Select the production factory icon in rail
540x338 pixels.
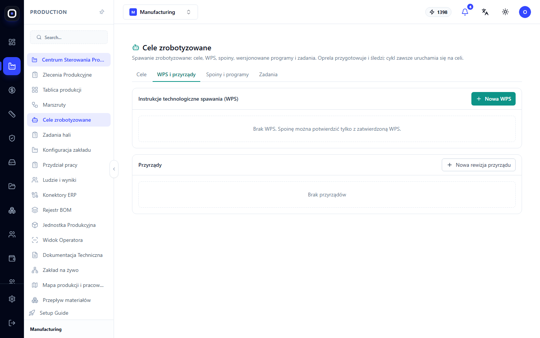click(12, 66)
